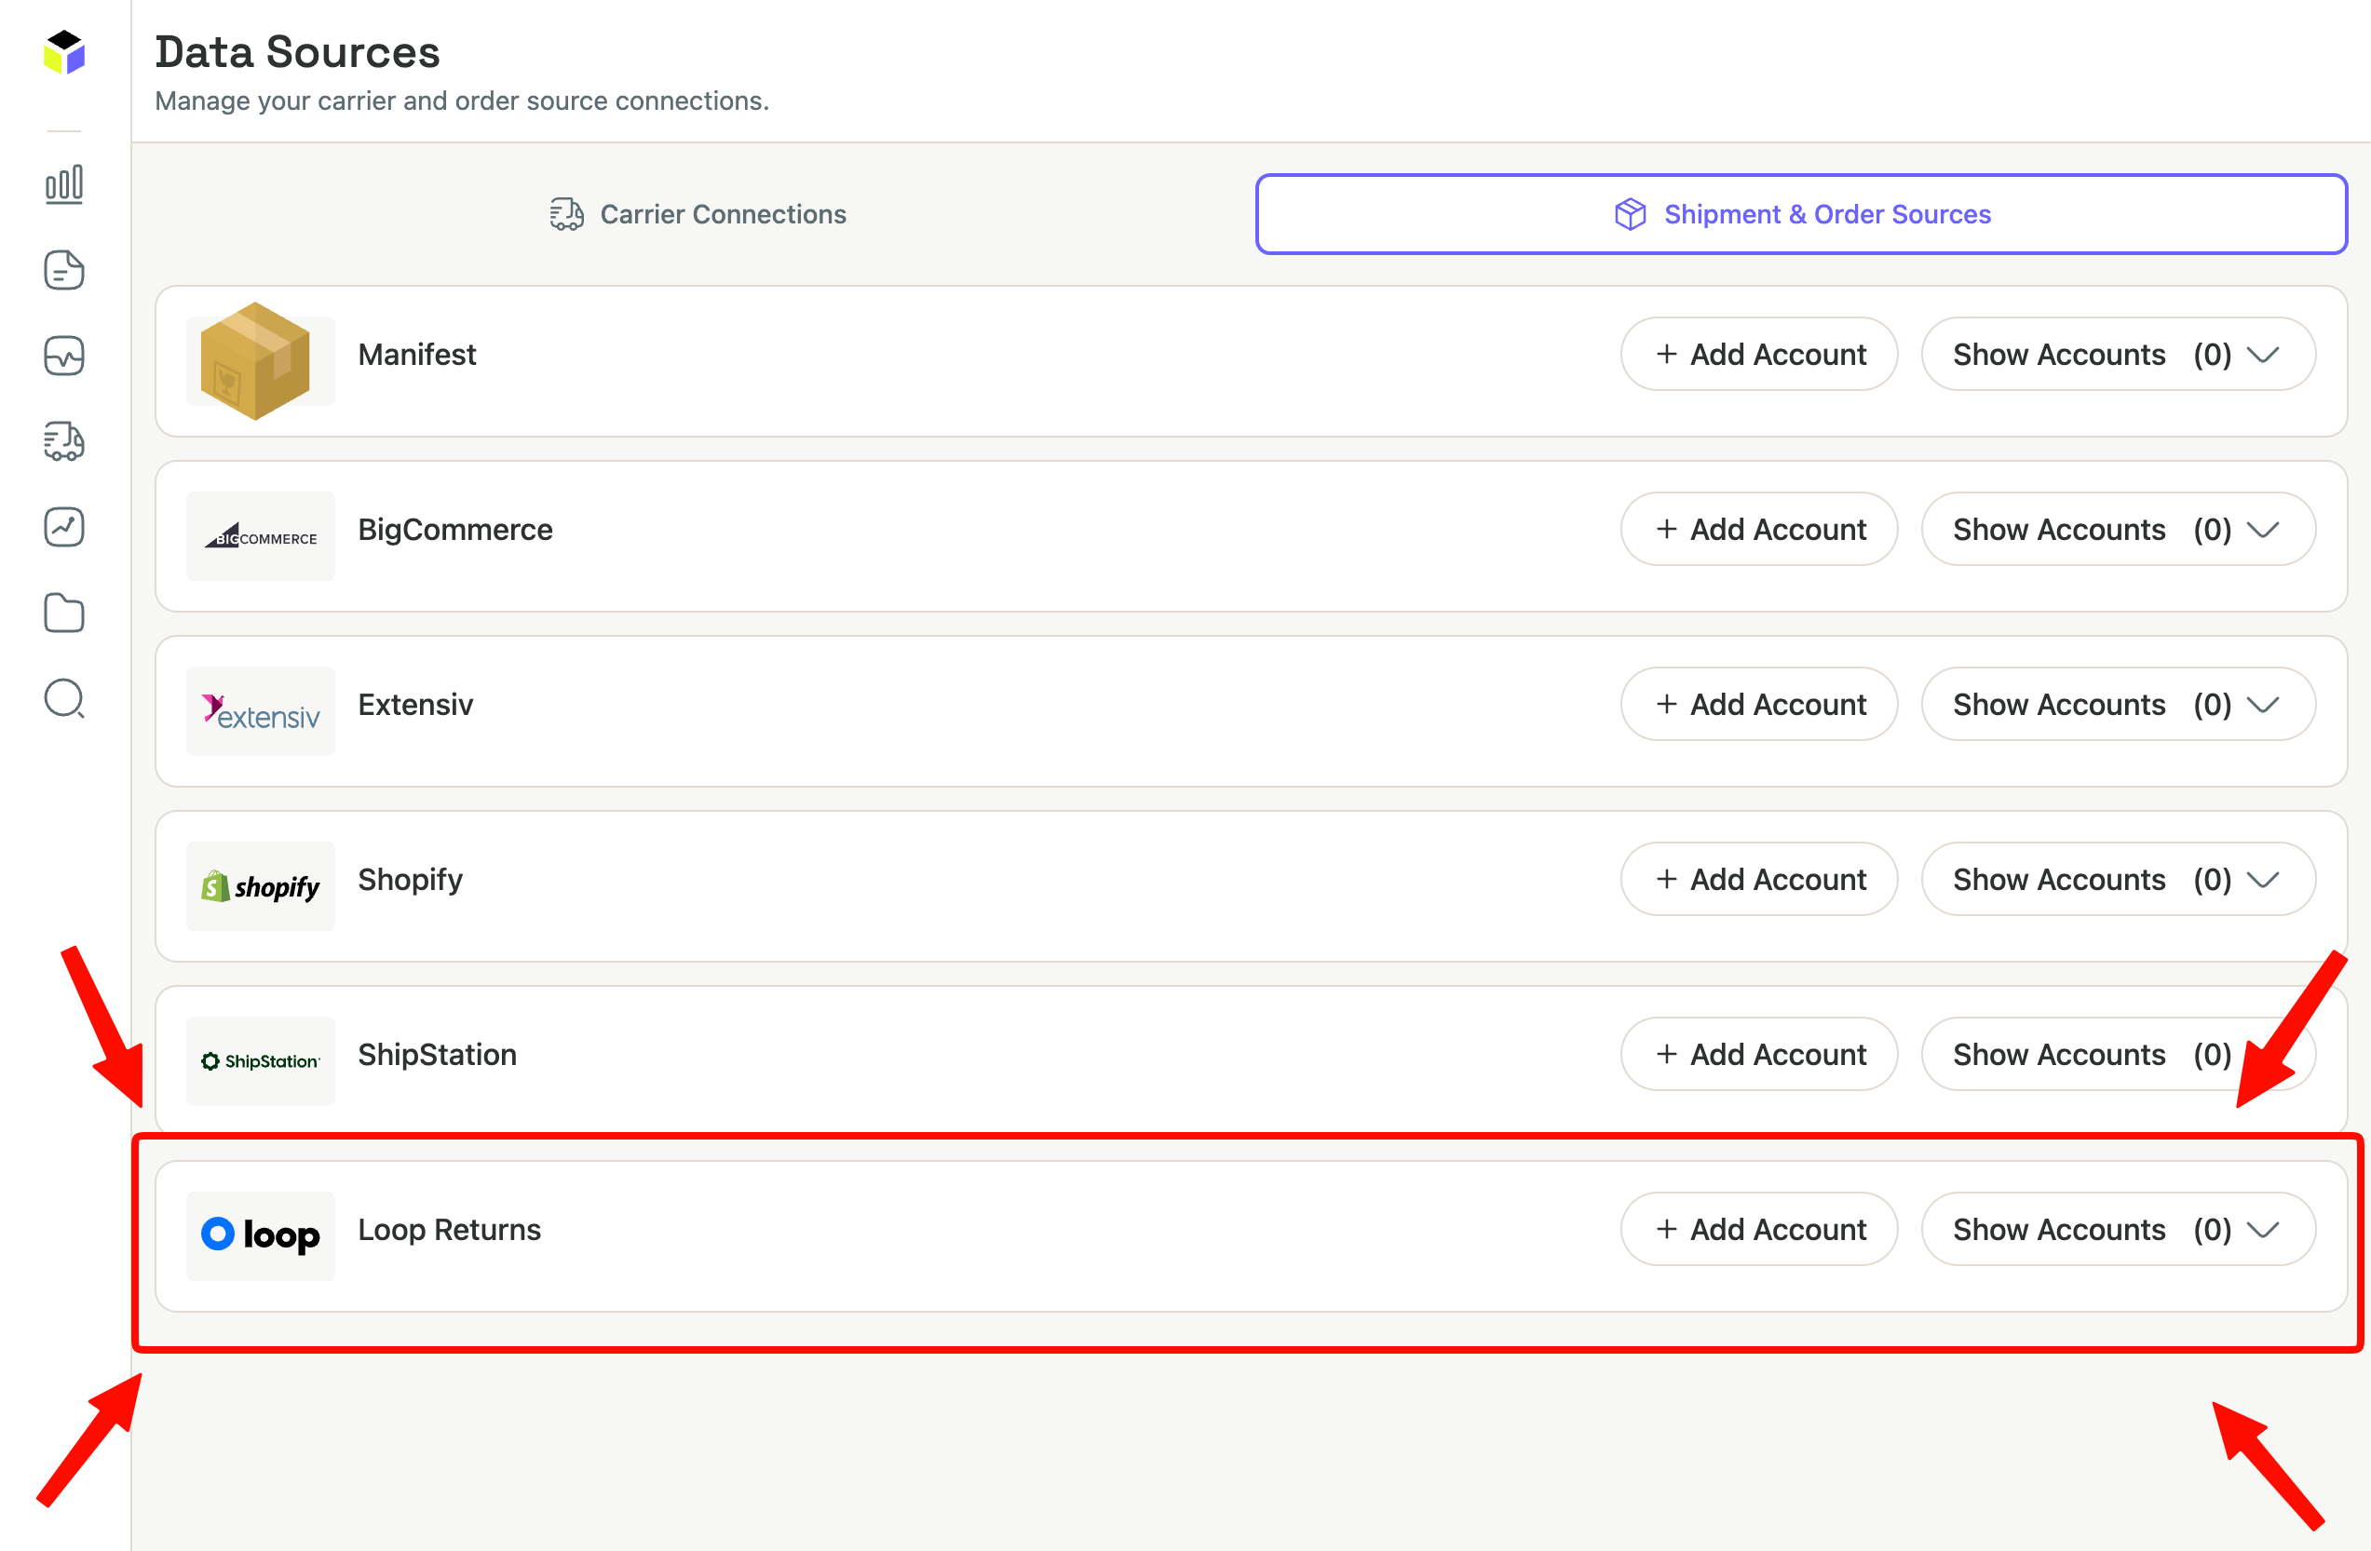Click 'Manage your carrier and order source connections' subtitle
Image resolution: width=2371 pixels, height=1551 pixels.
(462, 101)
